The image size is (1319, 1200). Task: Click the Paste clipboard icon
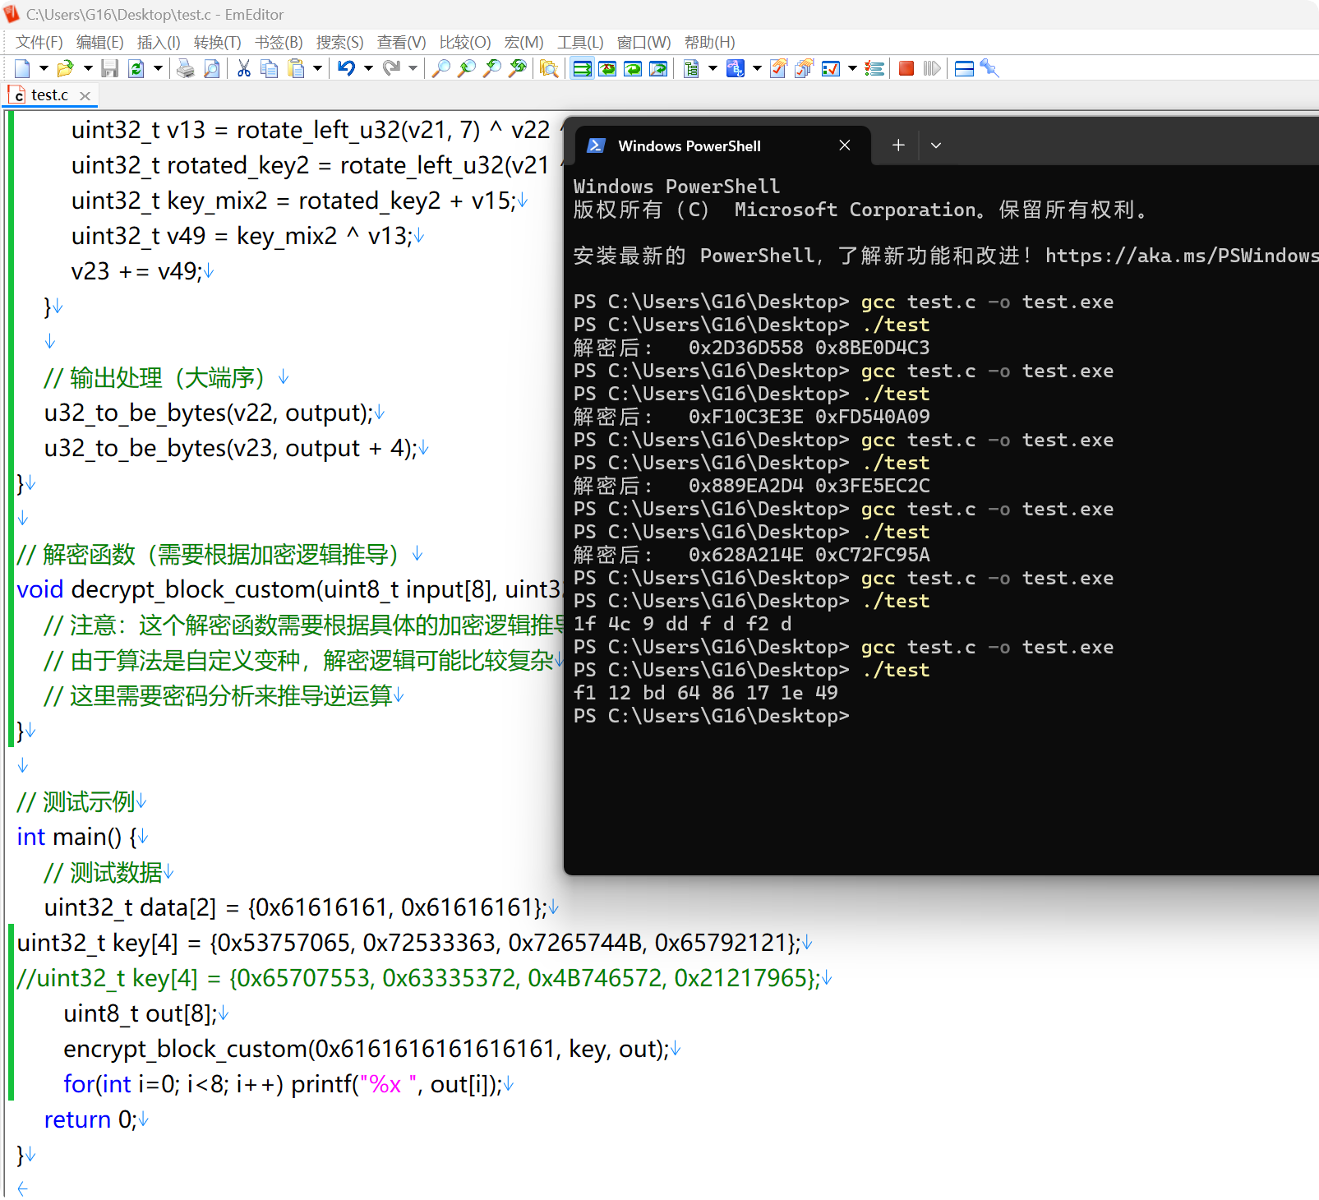[x=296, y=69]
